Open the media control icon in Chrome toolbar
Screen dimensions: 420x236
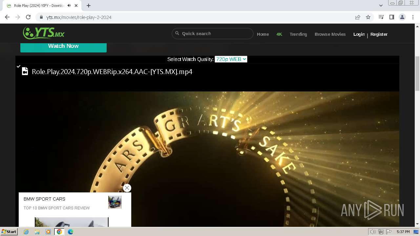point(381,17)
